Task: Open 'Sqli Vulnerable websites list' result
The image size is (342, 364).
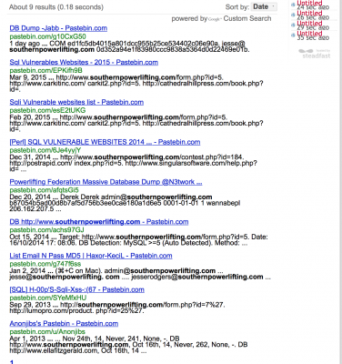Action: (x=76, y=102)
